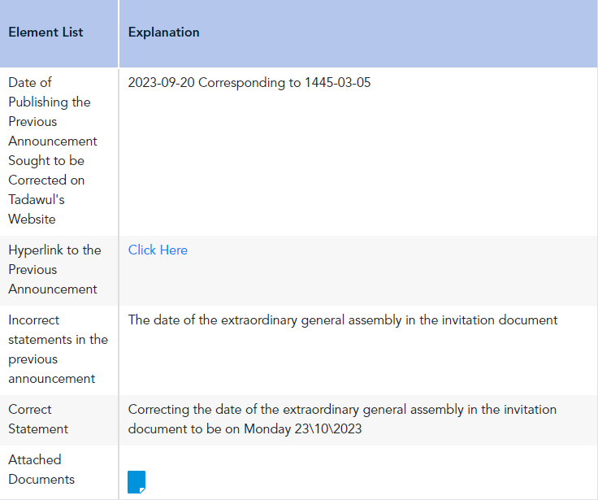Select the 'Correct Statement' row label
This screenshot has width=598, height=500.
click(x=38, y=419)
